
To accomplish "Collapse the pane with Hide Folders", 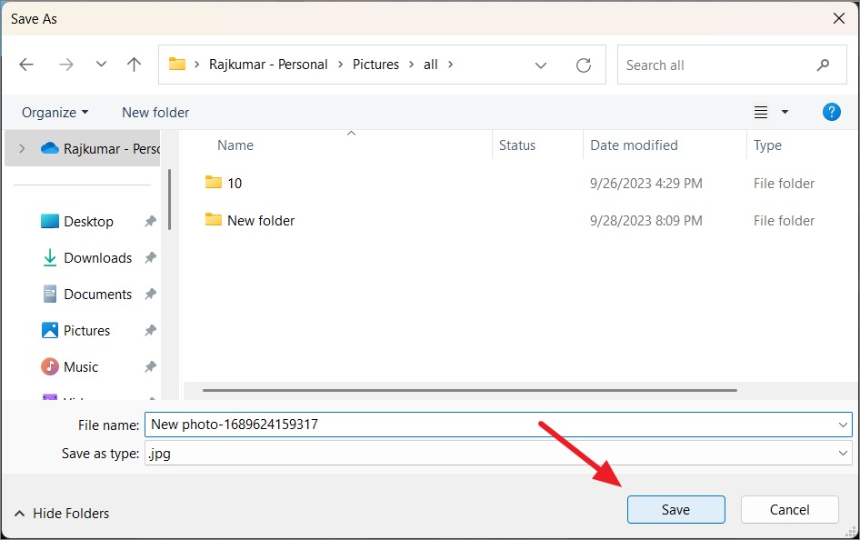I will (62, 514).
